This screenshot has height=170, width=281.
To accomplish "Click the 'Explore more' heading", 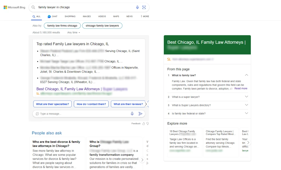I will (177, 123).
